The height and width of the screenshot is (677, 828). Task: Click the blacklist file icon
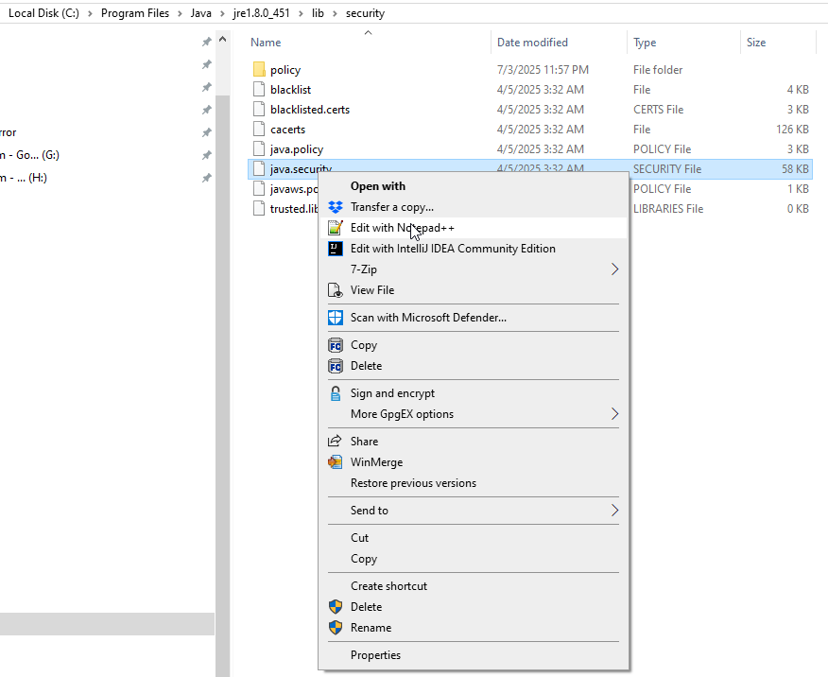259,89
